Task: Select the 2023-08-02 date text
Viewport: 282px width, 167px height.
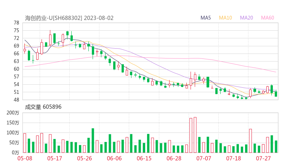Action: tap(98, 18)
